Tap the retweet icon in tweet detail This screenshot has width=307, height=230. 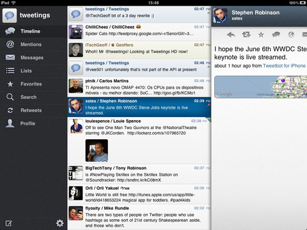pyautogui.click(x=246, y=34)
